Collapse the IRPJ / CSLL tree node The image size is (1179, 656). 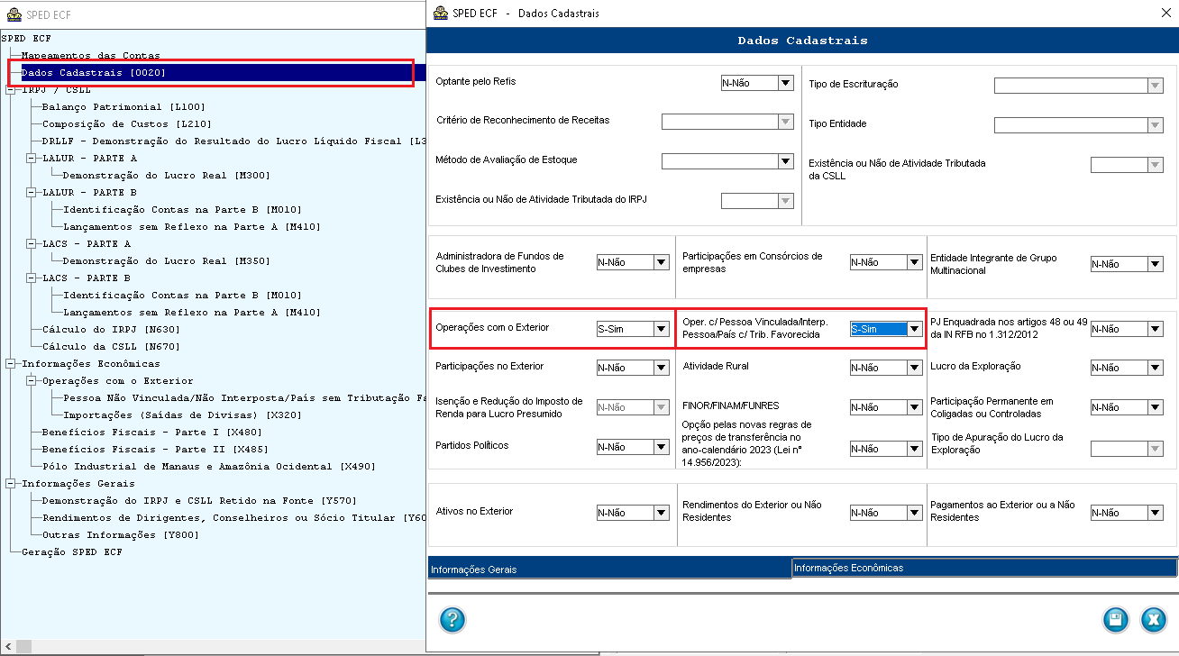pos(10,89)
